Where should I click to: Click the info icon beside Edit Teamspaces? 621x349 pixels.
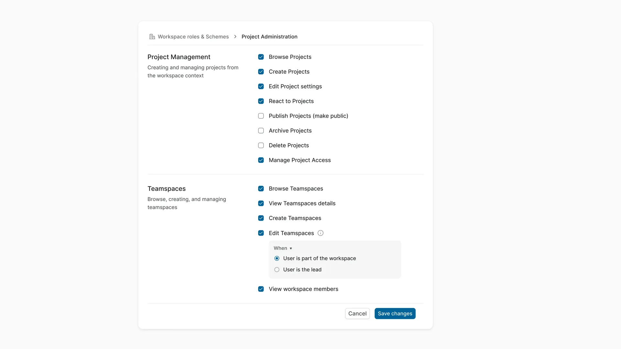point(321,233)
